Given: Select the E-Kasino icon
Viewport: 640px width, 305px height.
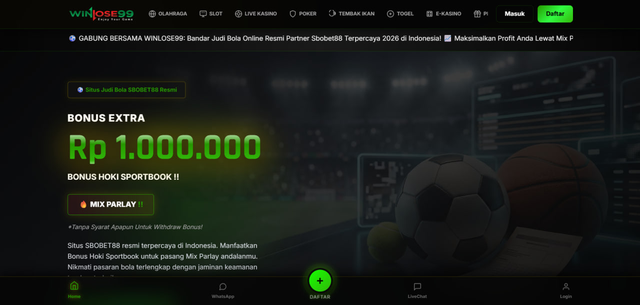Looking at the screenshot, I should pyautogui.click(x=429, y=14).
